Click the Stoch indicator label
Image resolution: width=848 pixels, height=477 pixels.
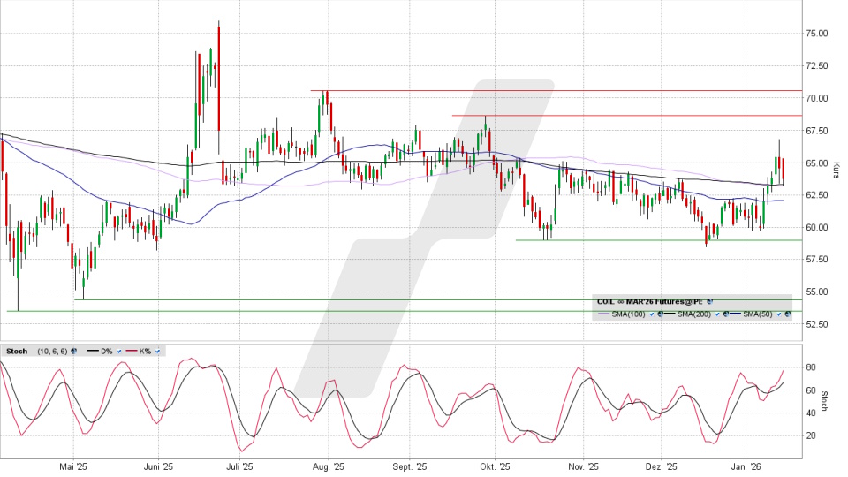16,351
